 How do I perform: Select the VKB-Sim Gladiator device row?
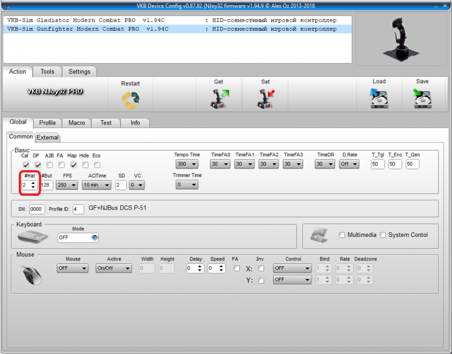[177, 20]
